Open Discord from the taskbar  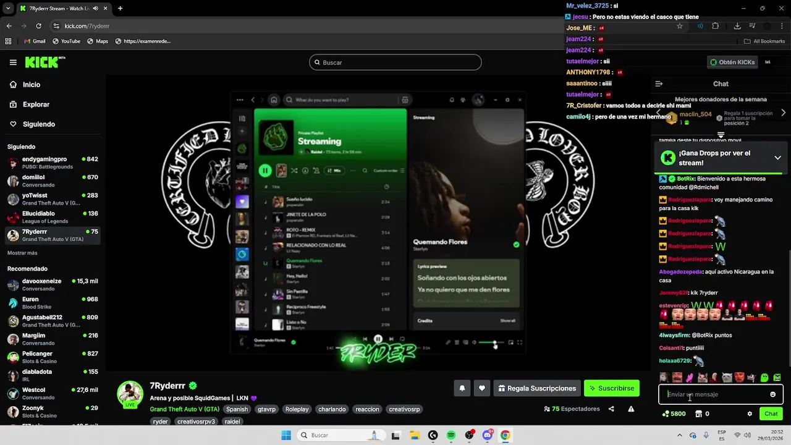(x=488, y=435)
